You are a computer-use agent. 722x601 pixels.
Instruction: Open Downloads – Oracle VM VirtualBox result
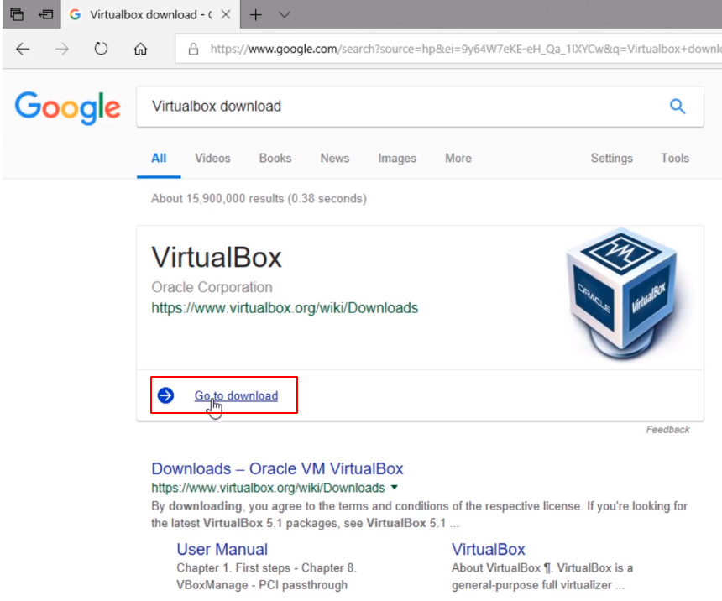click(x=277, y=468)
